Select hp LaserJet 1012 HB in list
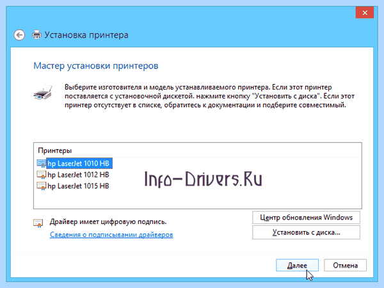Screen dimensions: 384x288 [x=78, y=175]
